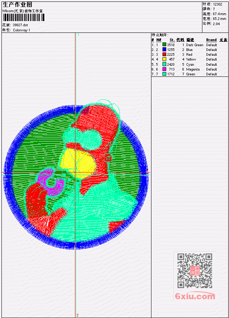Viewport: 229px width, 318px height.
Task: Click the 'Colorway 1' label
Action: coord(21,30)
